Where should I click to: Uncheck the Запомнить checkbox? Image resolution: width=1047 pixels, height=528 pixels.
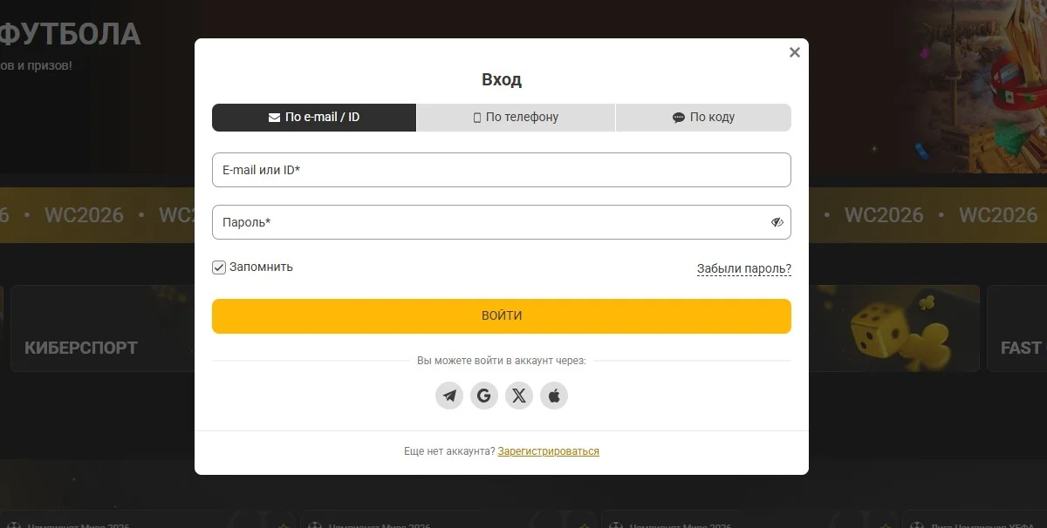click(219, 267)
